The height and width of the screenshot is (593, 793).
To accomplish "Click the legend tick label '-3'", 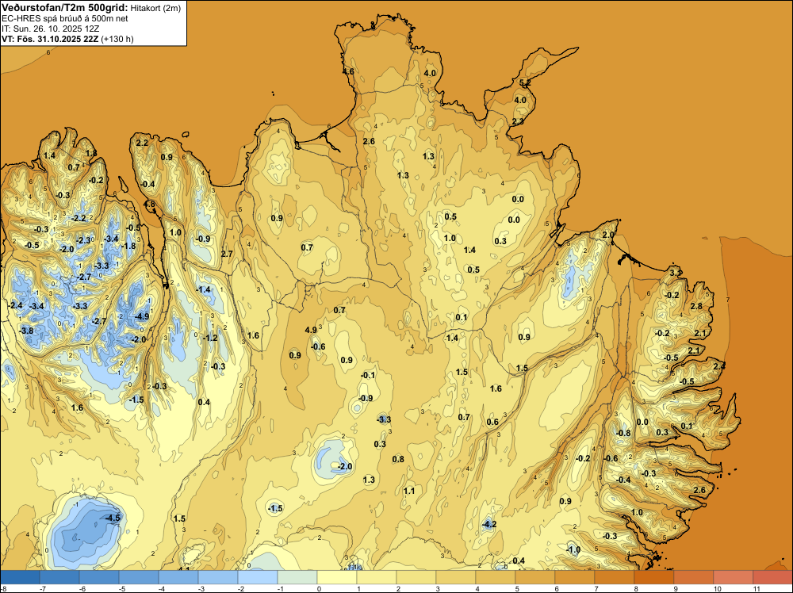I will [201, 588].
